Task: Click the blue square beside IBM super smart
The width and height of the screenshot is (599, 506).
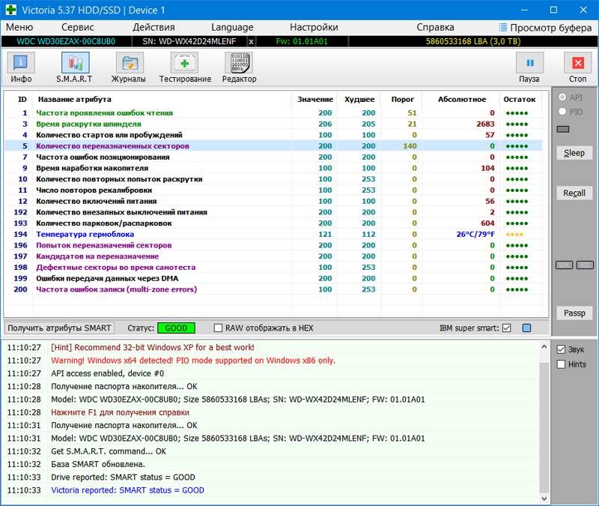Action: point(526,328)
